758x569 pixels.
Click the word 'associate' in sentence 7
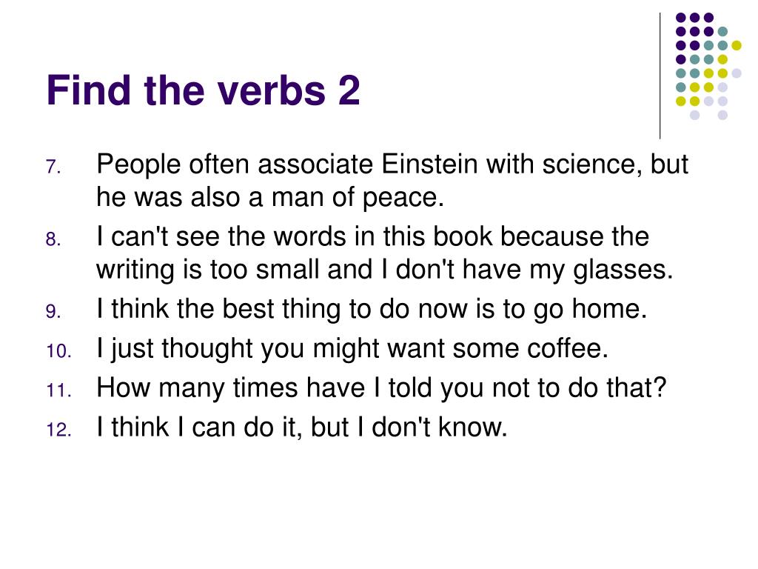coord(315,164)
